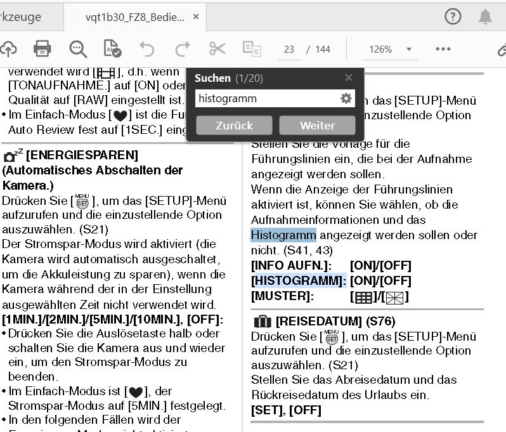Click the (1/20) search result counter
The width and height of the screenshot is (506, 432).
[249, 78]
